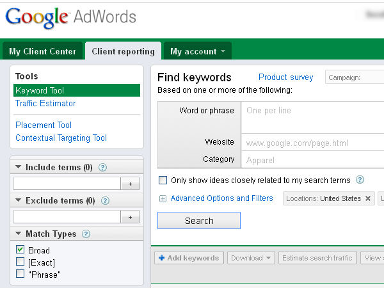Screen dimensions: 384x288
Task: Enable the "Phrase" match type checkbox
Action: coord(20,273)
